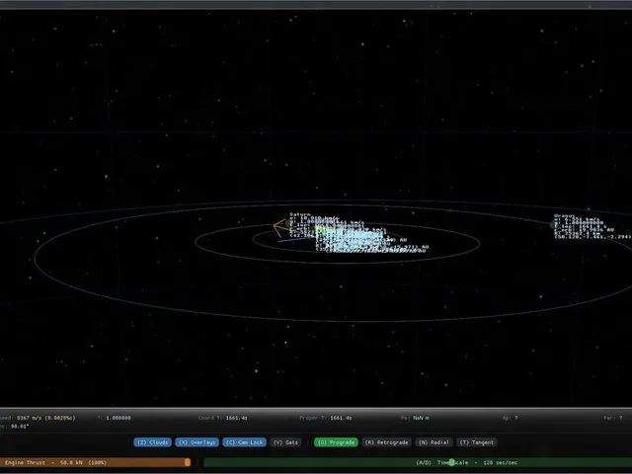Click the Saturn label text
This screenshot has width=632, height=474.
click(x=300, y=214)
